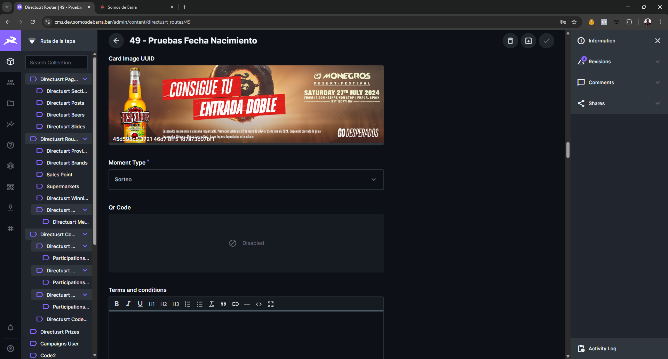Click the bold formatting icon

click(x=117, y=304)
